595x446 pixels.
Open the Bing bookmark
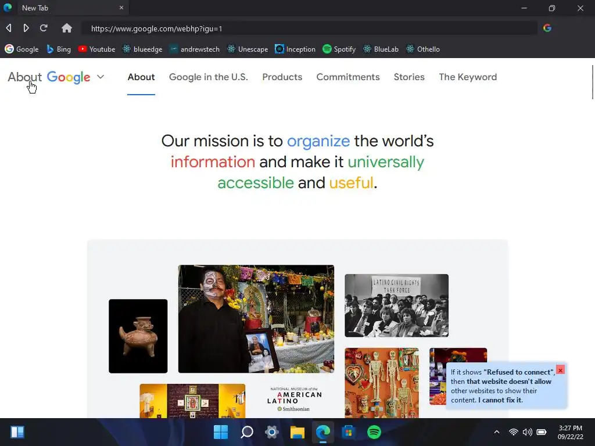click(x=59, y=49)
